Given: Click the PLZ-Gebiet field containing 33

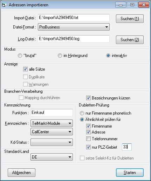Looking at the screenshot, I should click(x=127, y=147).
